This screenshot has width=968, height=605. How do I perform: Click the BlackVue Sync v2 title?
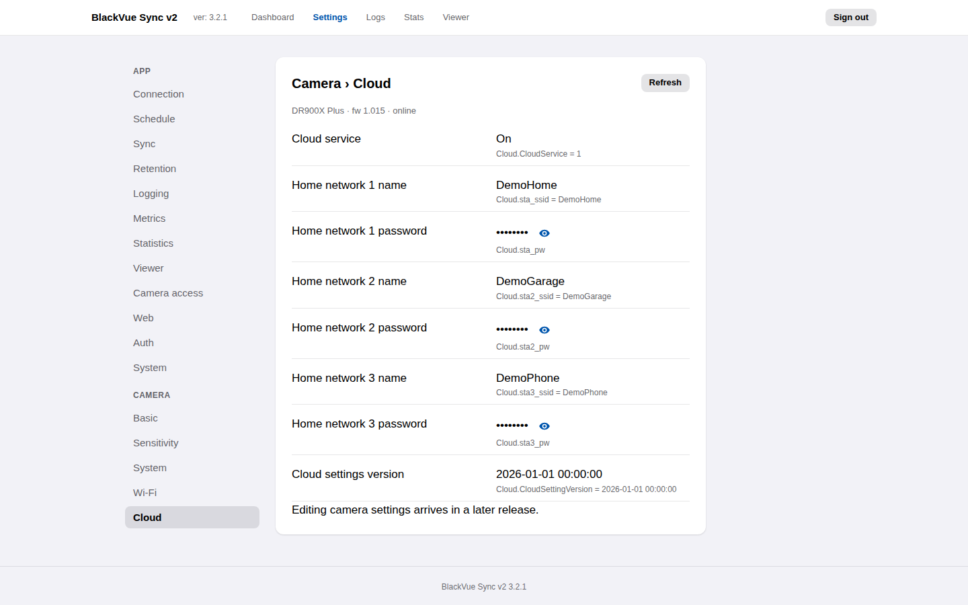click(x=134, y=17)
